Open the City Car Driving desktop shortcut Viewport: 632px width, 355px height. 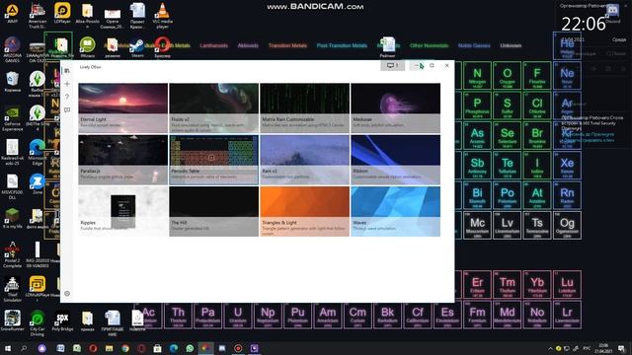click(38, 322)
